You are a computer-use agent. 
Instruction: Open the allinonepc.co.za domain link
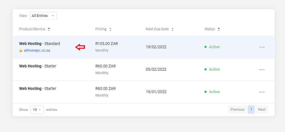point(37,50)
